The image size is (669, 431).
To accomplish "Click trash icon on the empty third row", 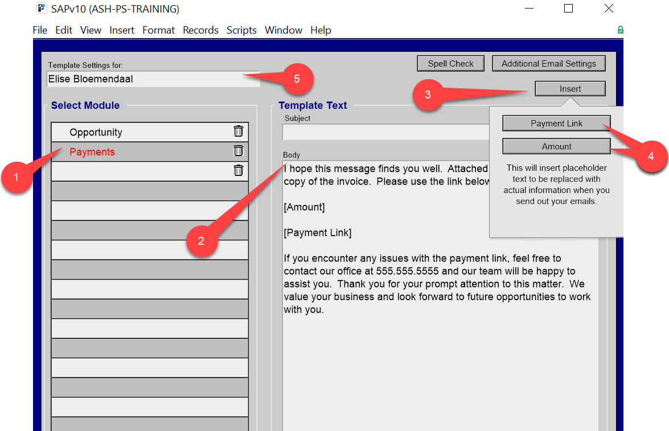I will (x=239, y=170).
